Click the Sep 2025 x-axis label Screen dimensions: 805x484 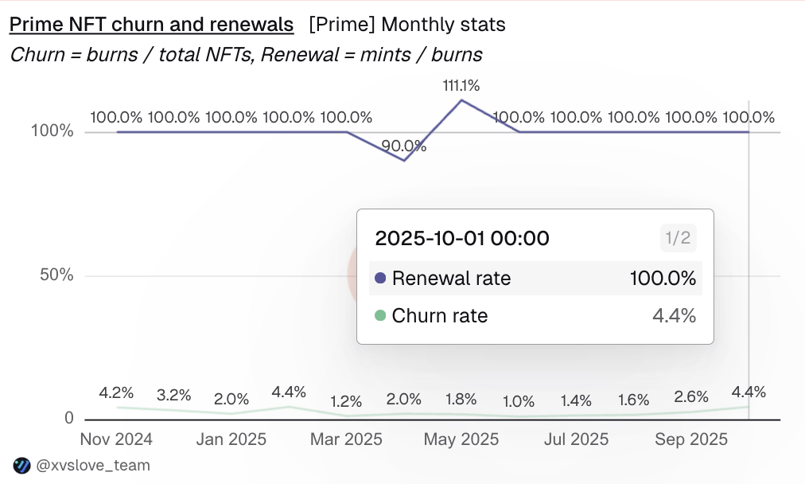click(x=690, y=439)
